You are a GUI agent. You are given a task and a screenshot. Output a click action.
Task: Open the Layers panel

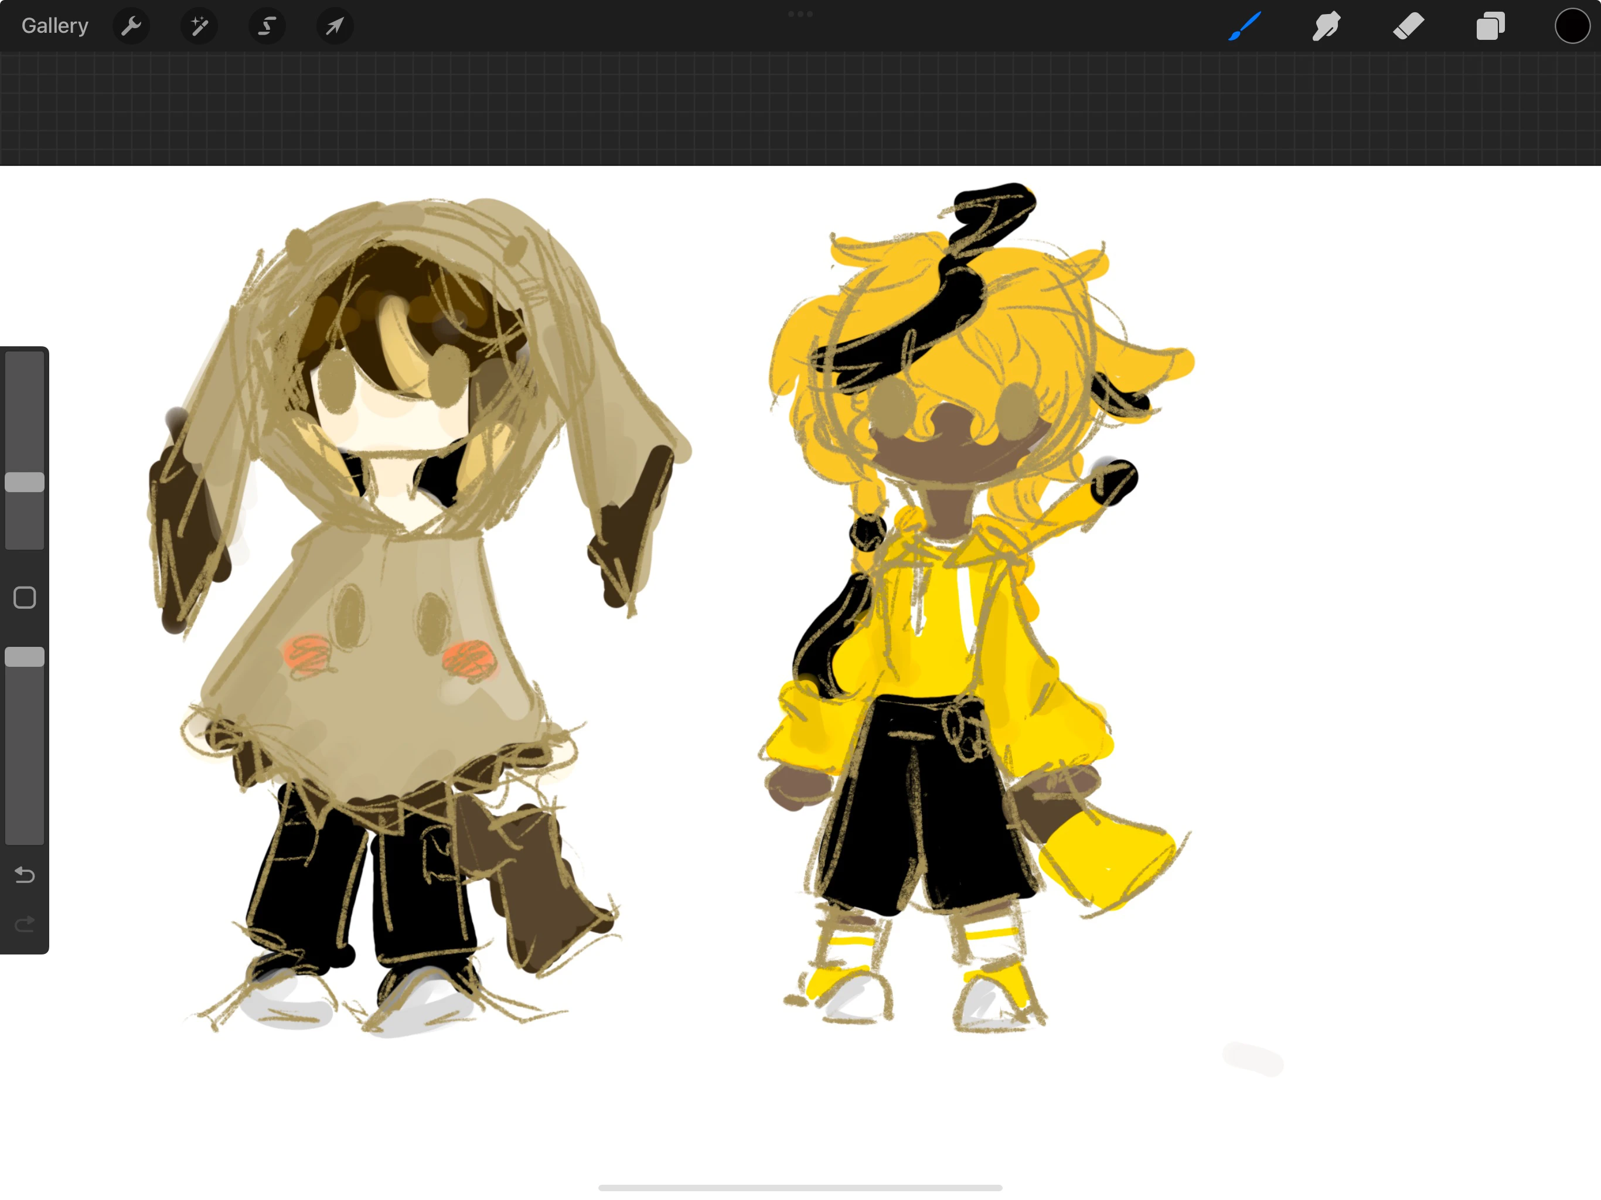[1490, 26]
